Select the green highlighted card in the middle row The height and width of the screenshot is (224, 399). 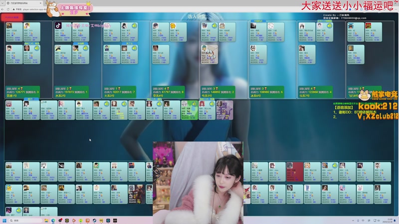[190, 110]
